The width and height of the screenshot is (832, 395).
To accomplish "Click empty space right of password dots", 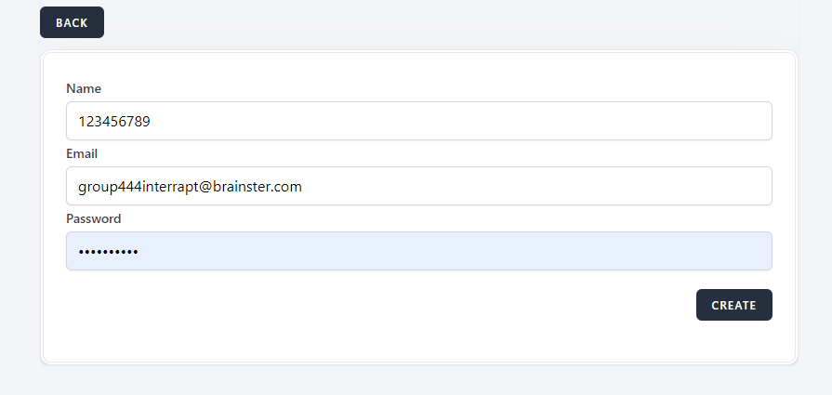I will (x=465, y=251).
